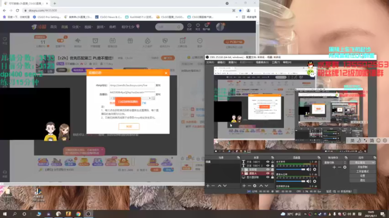Screen dimensions: 389x218
Task: Toggle lock on display capture source
Action: click(272, 177)
